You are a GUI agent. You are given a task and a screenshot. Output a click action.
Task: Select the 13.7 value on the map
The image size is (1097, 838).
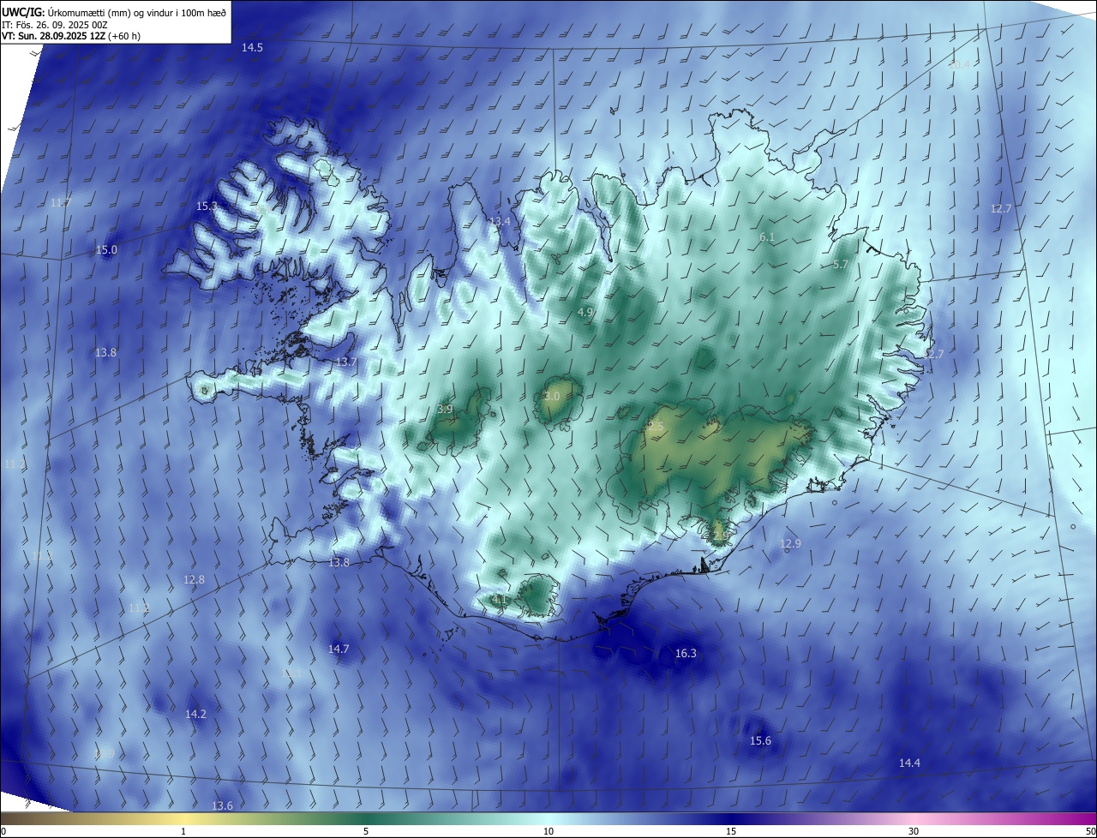(345, 362)
